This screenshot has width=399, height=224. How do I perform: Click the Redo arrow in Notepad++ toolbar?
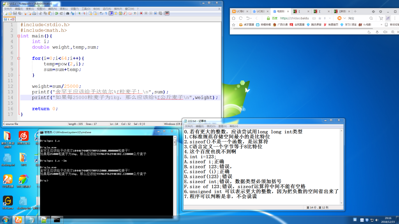click(x=61, y=14)
